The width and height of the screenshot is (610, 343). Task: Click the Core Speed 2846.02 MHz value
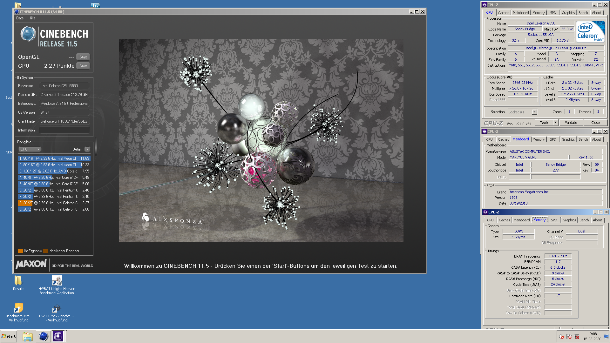point(522,83)
